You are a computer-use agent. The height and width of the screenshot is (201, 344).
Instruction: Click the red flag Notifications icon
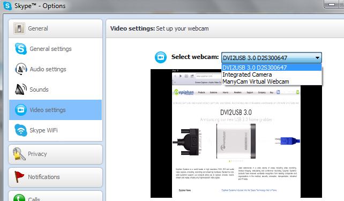(x=19, y=177)
